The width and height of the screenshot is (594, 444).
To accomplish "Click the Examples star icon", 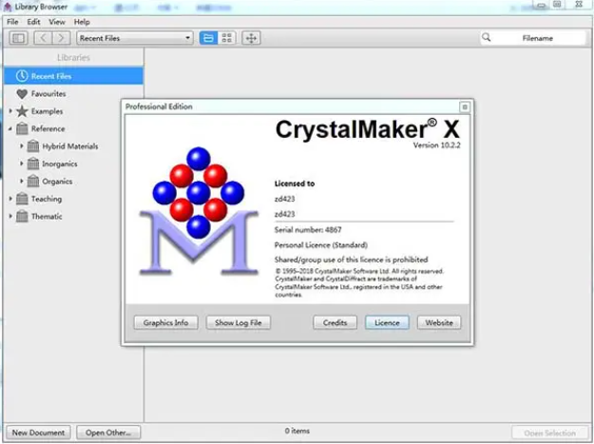I will [x=22, y=111].
